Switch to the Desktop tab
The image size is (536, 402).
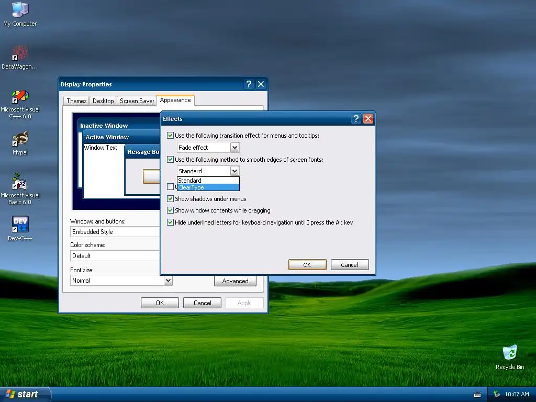click(103, 101)
